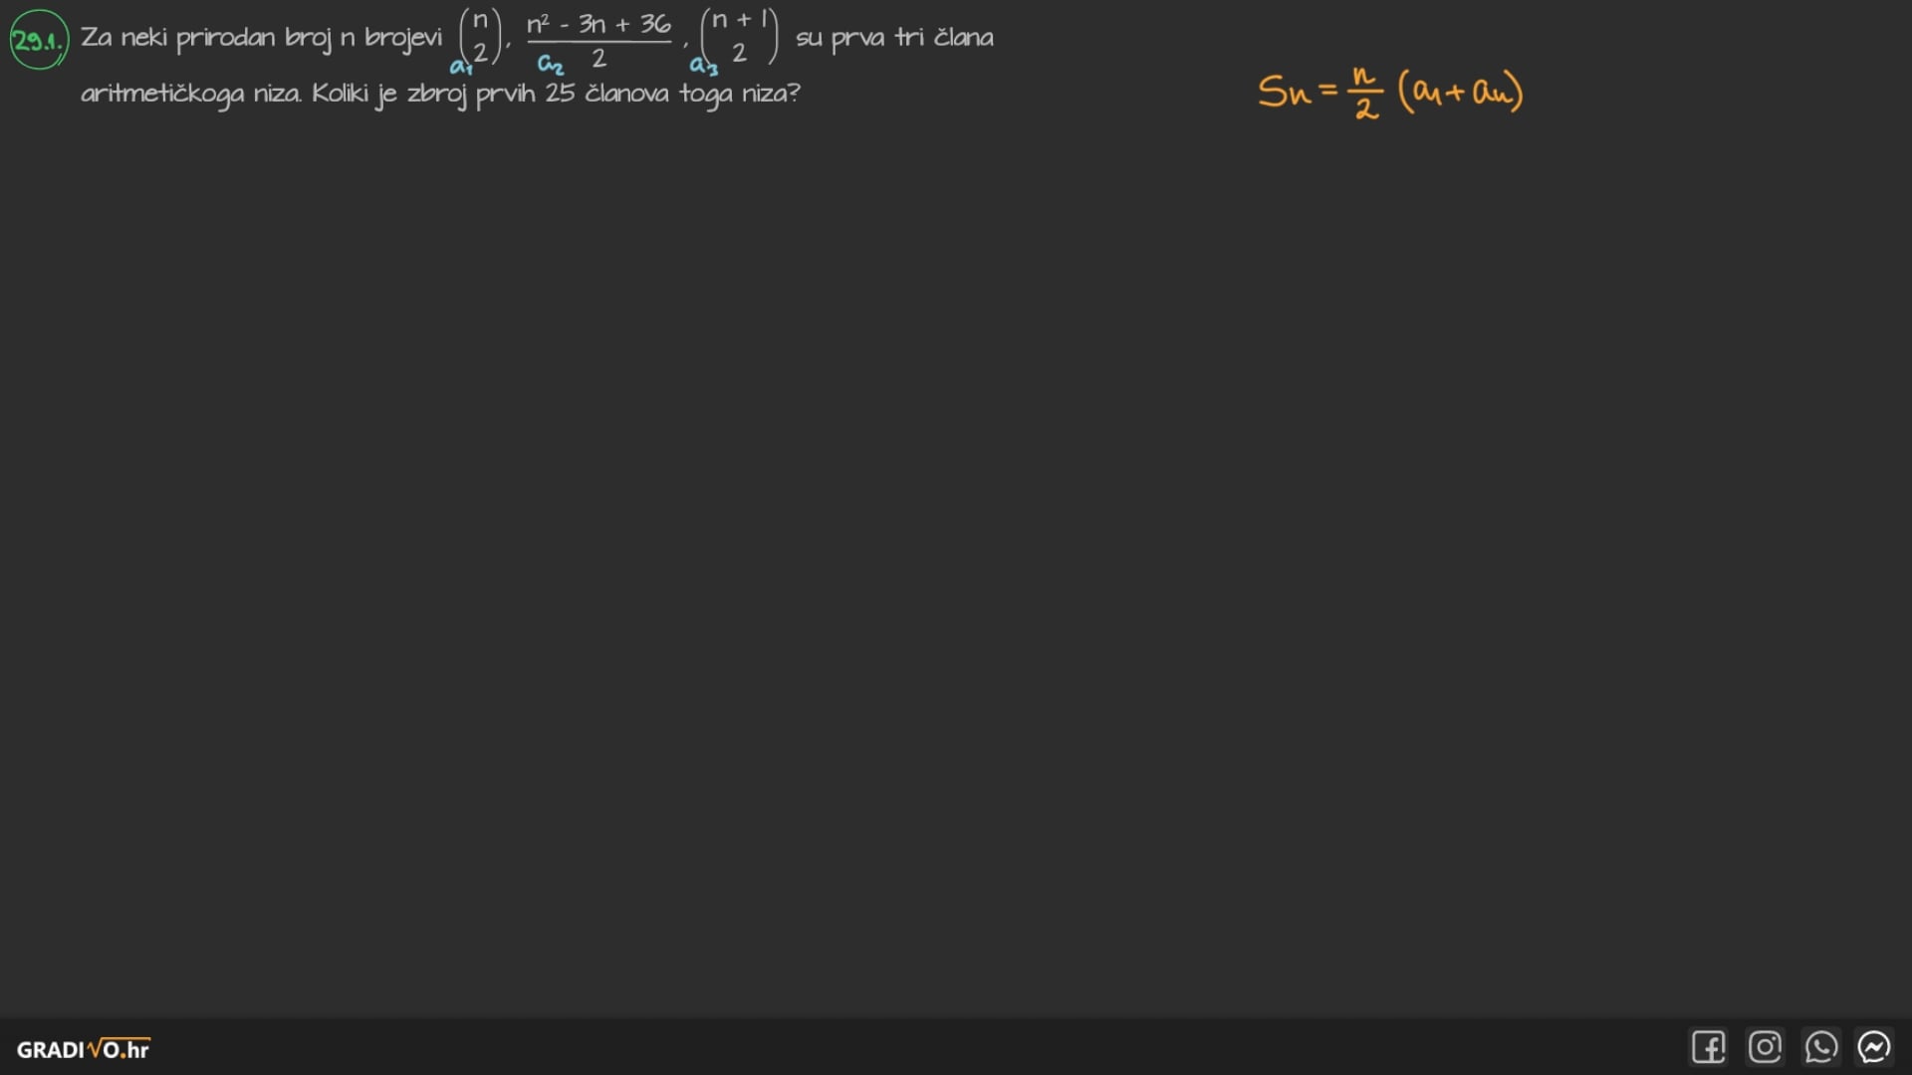Click the blue a1 label

pos(460,67)
